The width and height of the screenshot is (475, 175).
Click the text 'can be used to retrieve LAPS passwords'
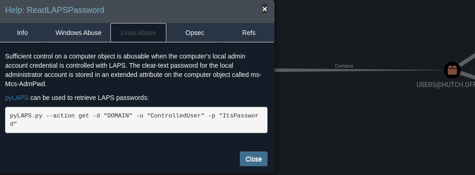click(x=89, y=98)
